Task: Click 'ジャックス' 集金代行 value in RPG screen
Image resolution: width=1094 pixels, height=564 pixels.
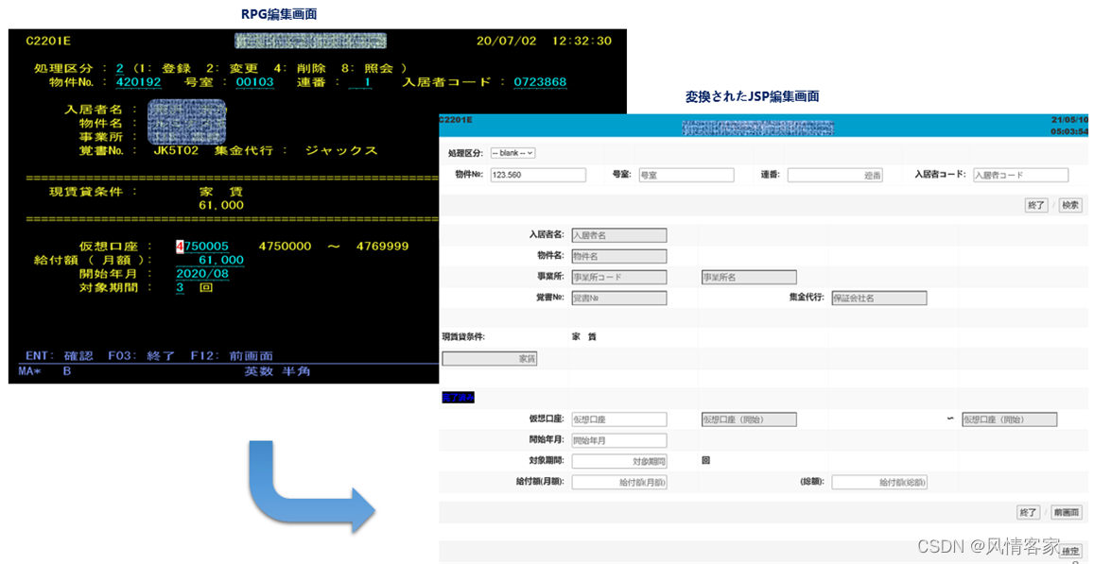Action: pos(341,150)
